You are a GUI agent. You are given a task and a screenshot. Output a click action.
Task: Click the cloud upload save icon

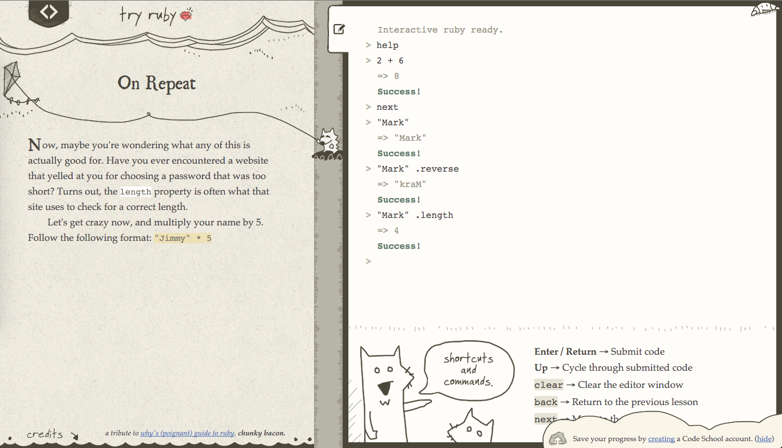coord(558,438)
